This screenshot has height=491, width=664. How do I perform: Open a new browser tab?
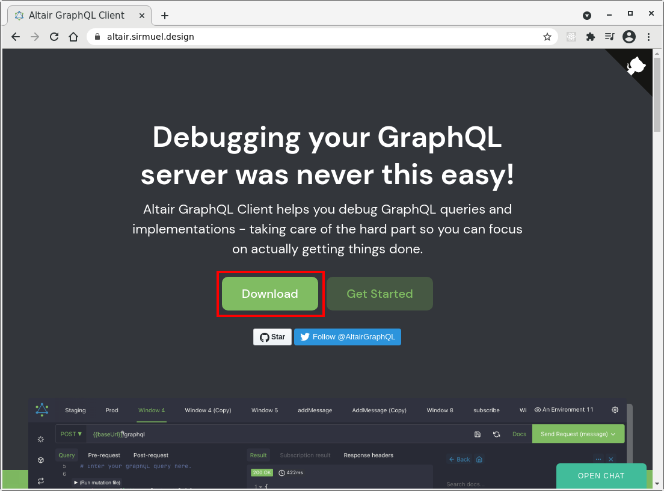[x=165, y=16]
